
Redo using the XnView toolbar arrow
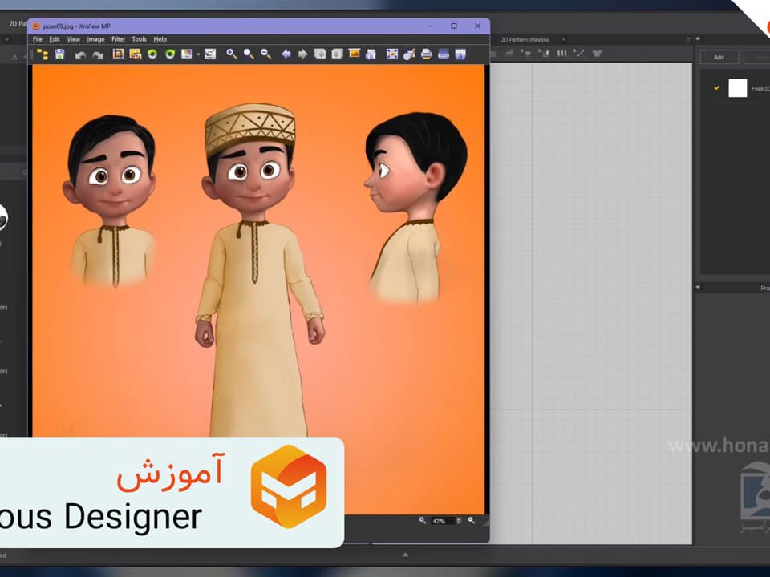(97, 55)
